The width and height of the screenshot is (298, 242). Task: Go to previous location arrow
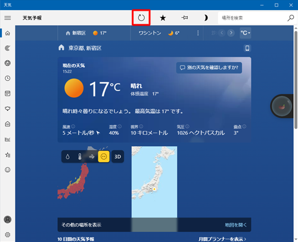click(x=222, y=33)
